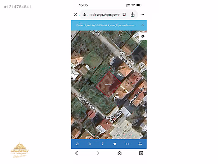Image resolution: width=218 pixels, height=164 pixels.
Task: Click the parcel number label
Action: pyautogui.click(x=109, y=84)
